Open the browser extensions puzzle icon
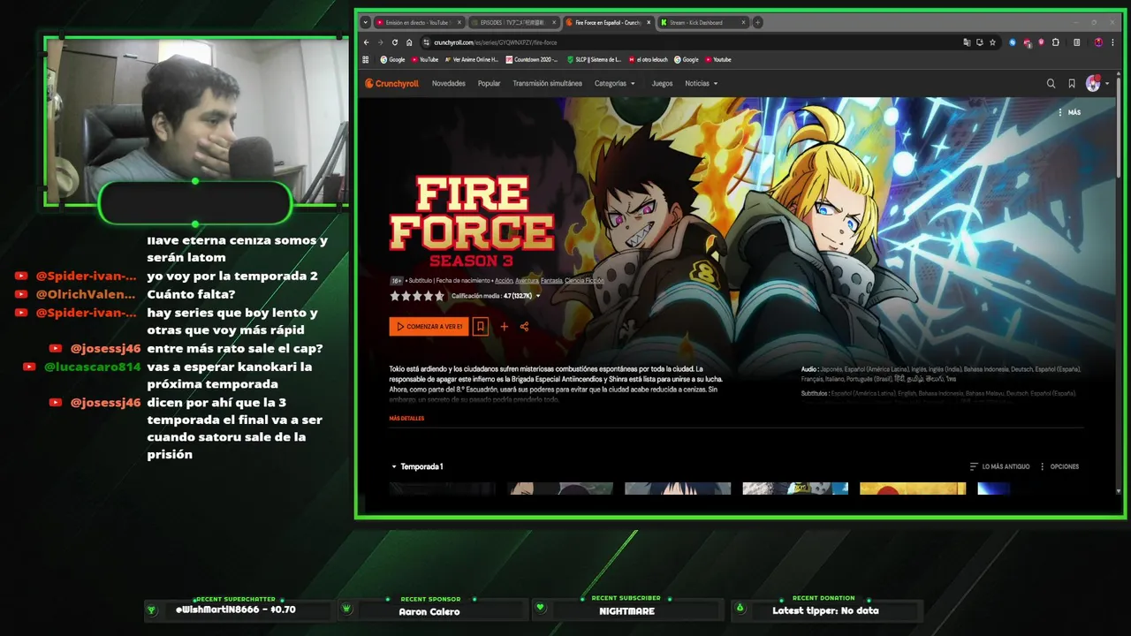Image resolution: width=1131 pixels, height=636 pixels. (x=1056, y=42)
